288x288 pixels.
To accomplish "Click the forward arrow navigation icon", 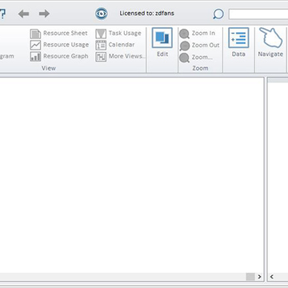I will (x=44, y=14).
